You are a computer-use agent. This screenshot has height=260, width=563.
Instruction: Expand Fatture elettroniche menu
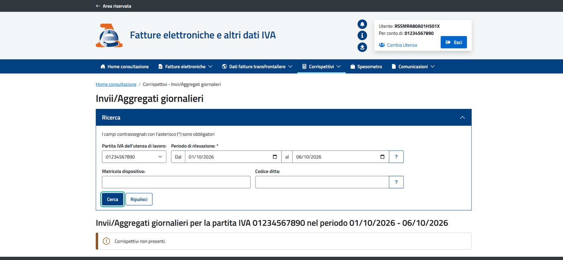point(185,67)
